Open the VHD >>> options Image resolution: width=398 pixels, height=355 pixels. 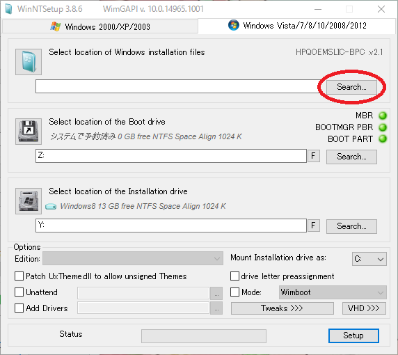pyautogui.click(x=364, y=308)
